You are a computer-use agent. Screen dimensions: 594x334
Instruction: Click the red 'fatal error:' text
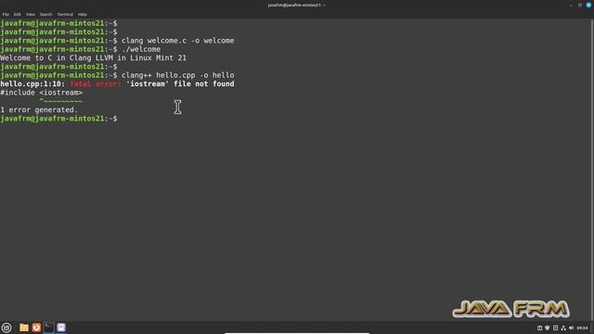96,83
